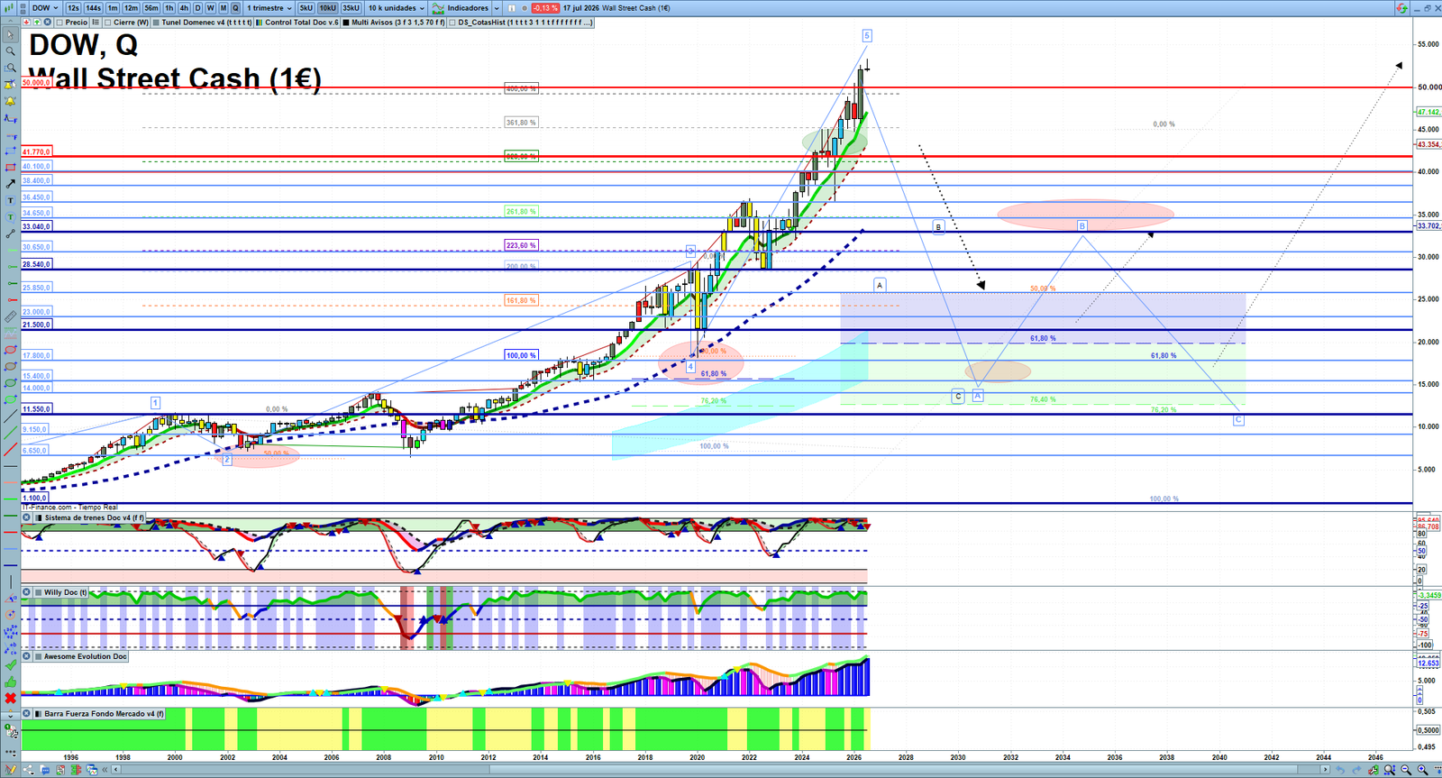1442x778 pixels.
Task: Toggle the Cierre (W) checkbox
Action: (107, 22)
